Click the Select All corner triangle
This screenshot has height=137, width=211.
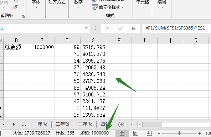point(1,40)
